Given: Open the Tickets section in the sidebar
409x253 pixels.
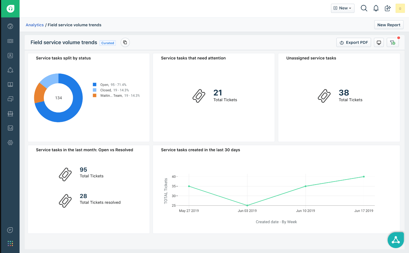Looking at the screenshot, I should pyautogui.click(x=10, y=41).
